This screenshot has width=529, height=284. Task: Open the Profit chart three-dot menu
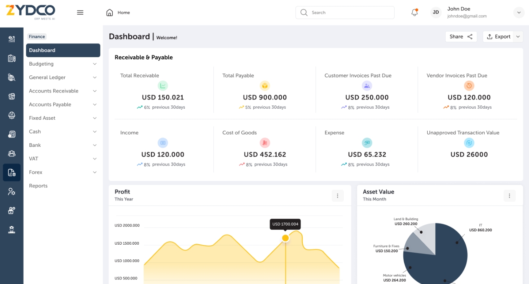point(337,196)
